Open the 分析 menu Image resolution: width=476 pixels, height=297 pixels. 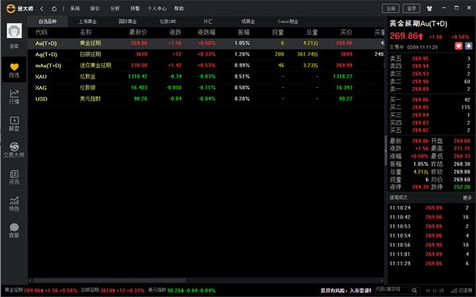pos(115,9)
